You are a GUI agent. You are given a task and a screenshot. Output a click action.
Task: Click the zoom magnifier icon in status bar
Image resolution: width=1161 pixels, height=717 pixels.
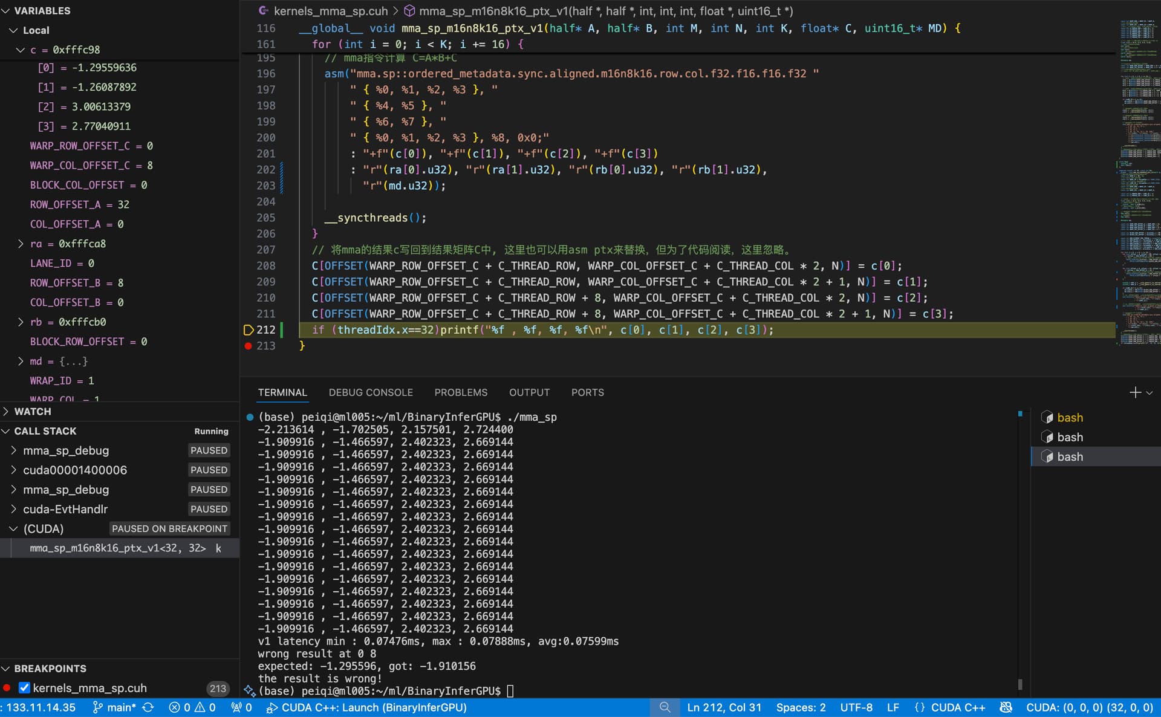(x=665, y=707)
